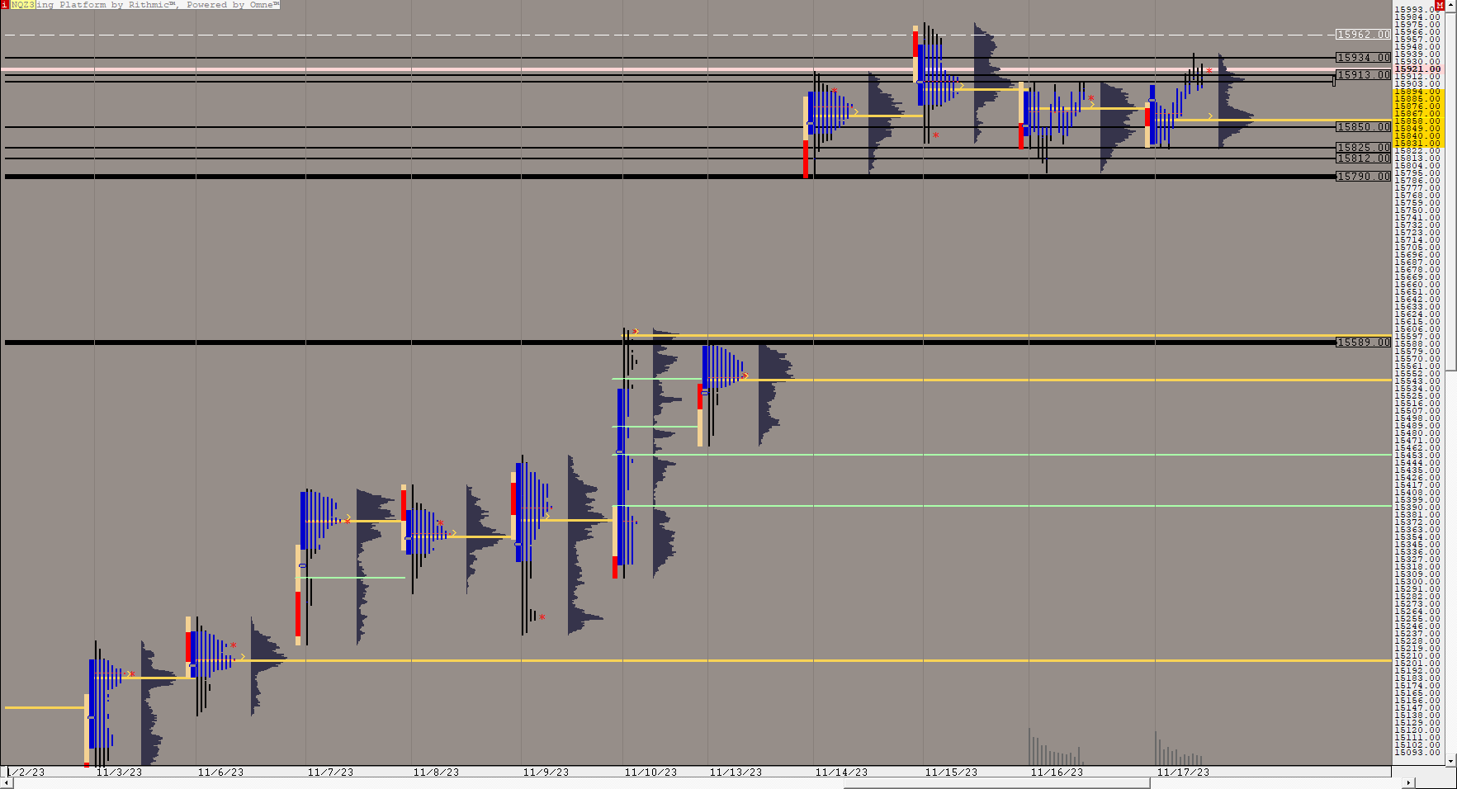Click the 11/17/23 date label

(1183, 772)
